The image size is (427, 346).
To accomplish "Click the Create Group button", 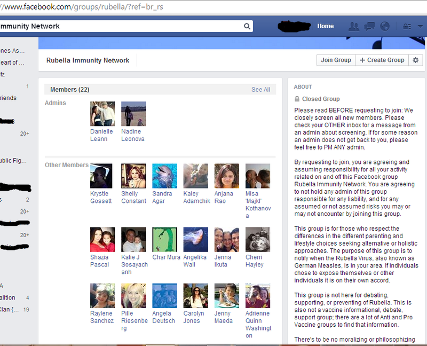I will (382, 60).
